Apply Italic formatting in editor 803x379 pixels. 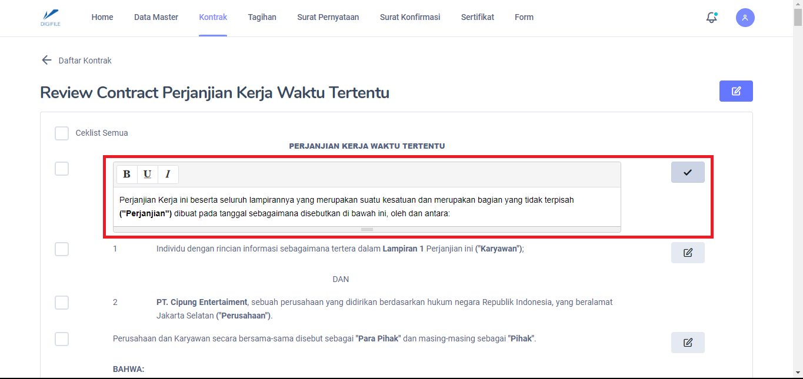[x=168, y=175]
